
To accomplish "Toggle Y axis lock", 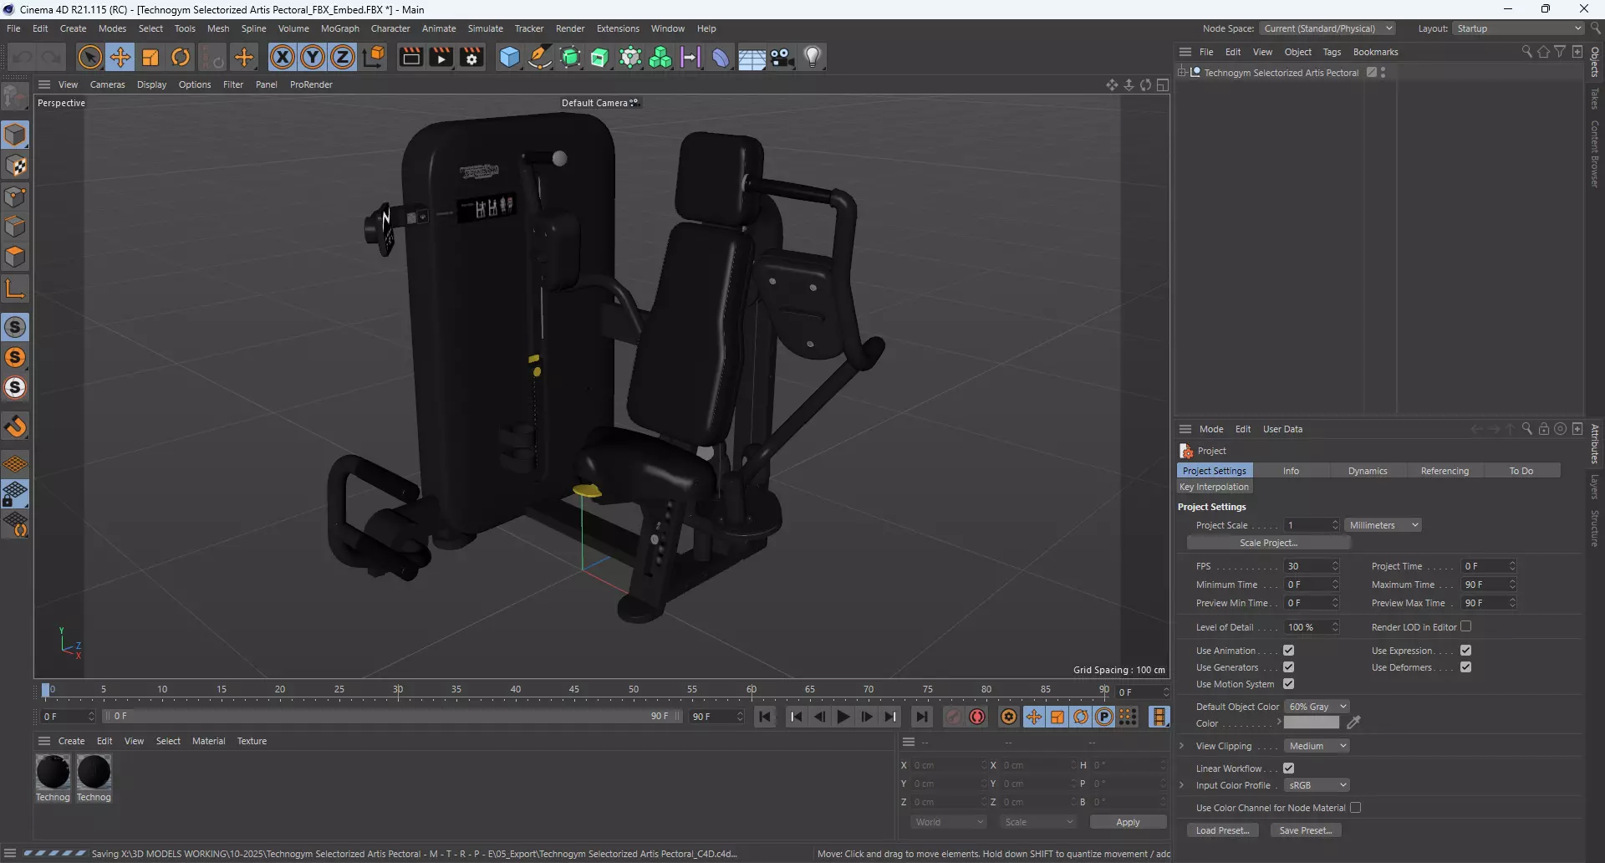I will click(x=313, y=57).
